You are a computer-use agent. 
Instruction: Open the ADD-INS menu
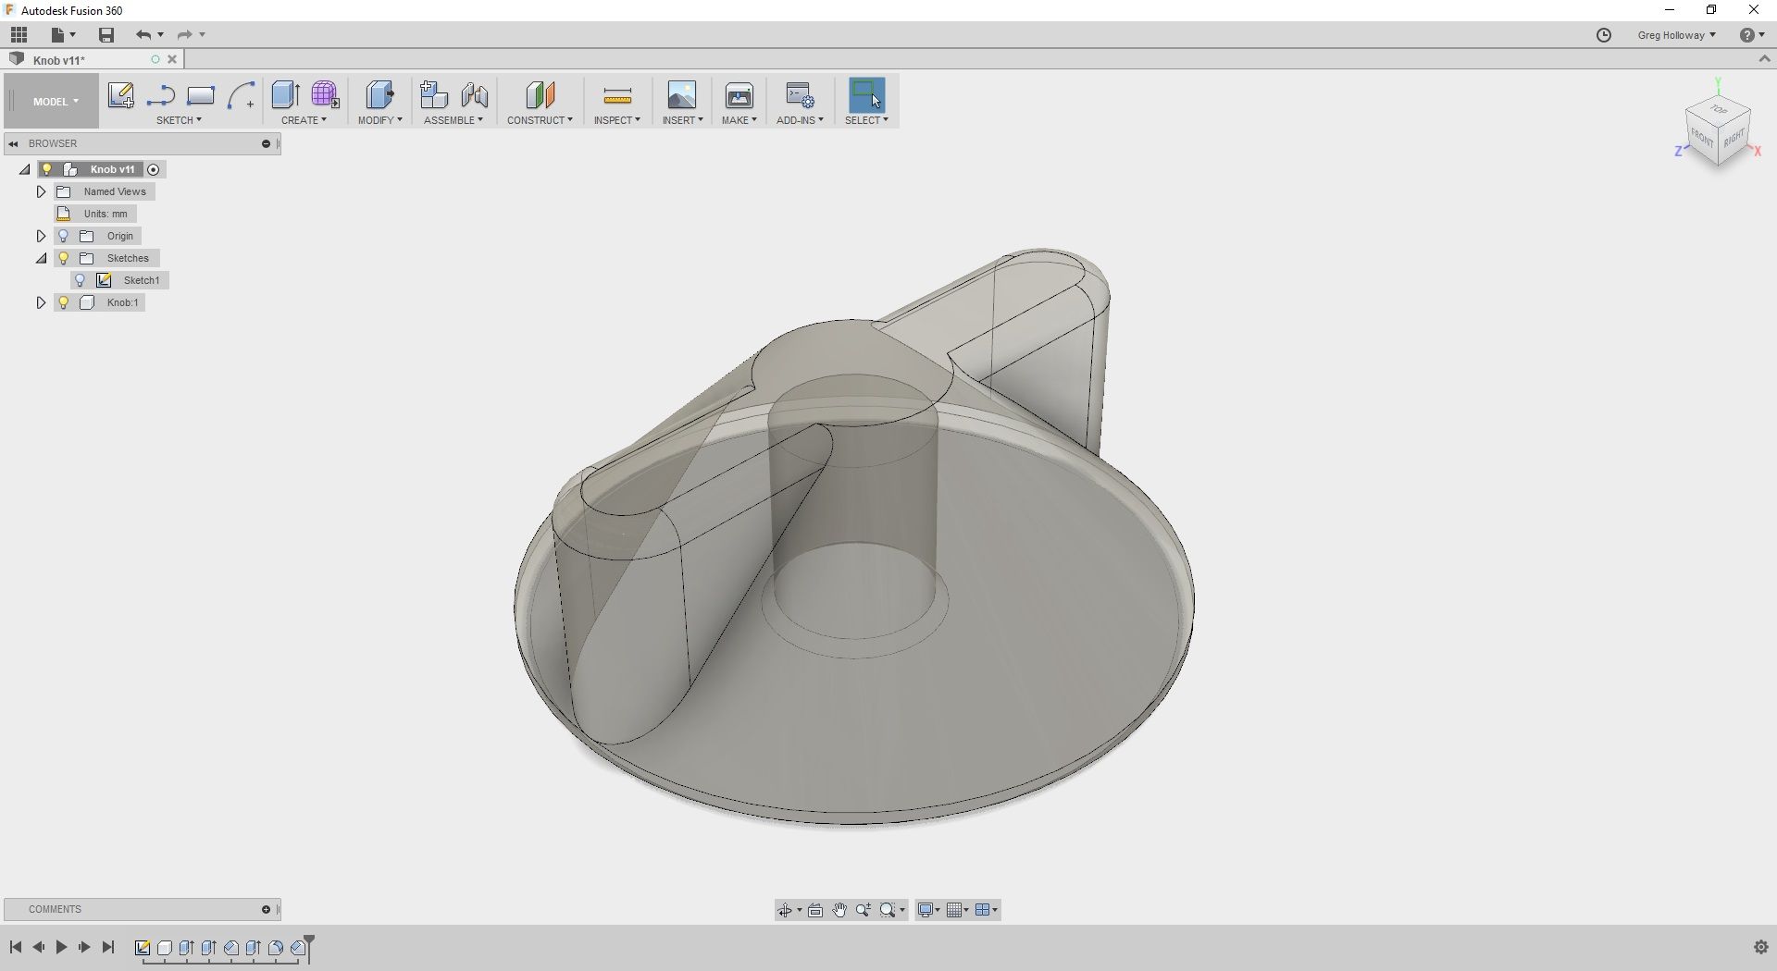pos(800,120)
